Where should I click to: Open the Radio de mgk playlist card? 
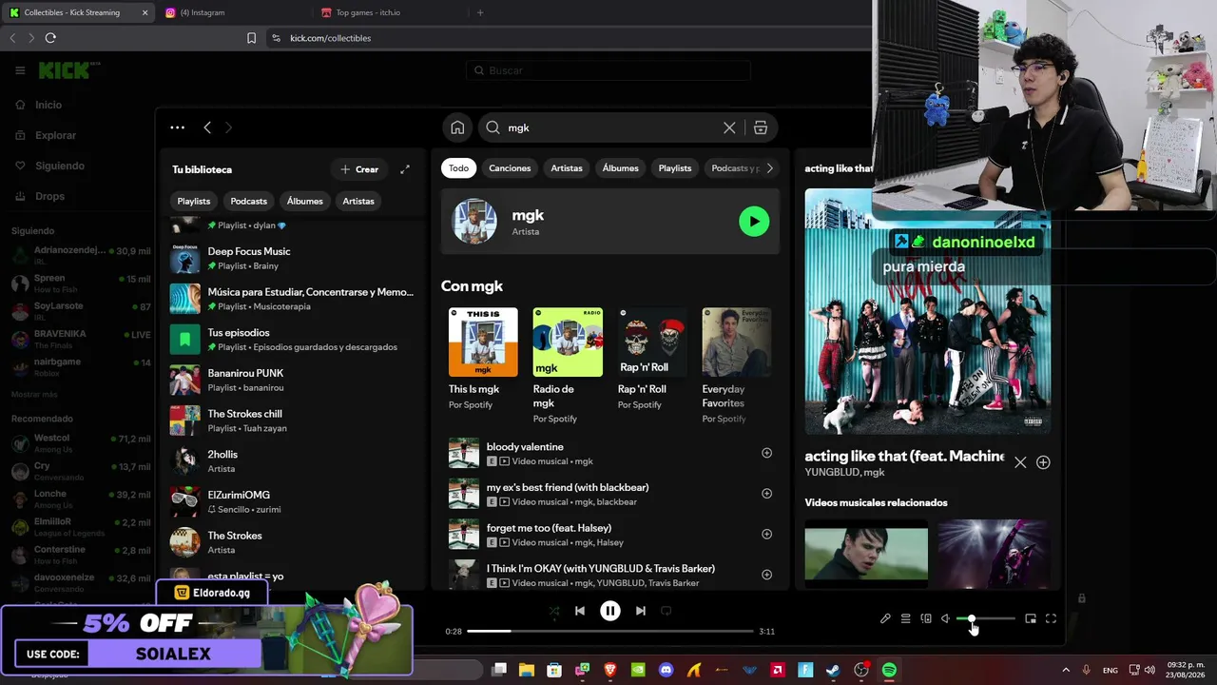tap(568, 365)
